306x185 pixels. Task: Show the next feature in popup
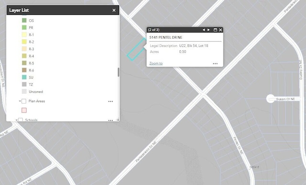(208, 30)
